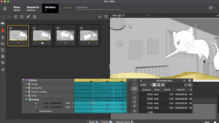Switch bin to text table view

pos(154,85)
